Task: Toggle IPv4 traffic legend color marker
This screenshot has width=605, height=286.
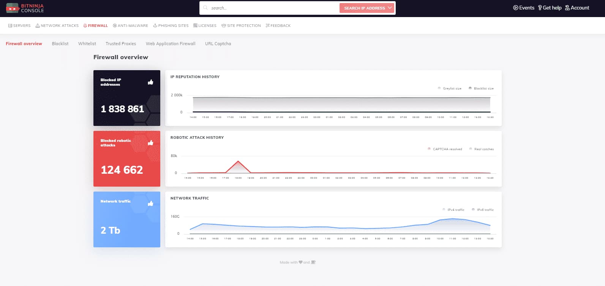Action: pyautogui.click(x=444, y=209)
